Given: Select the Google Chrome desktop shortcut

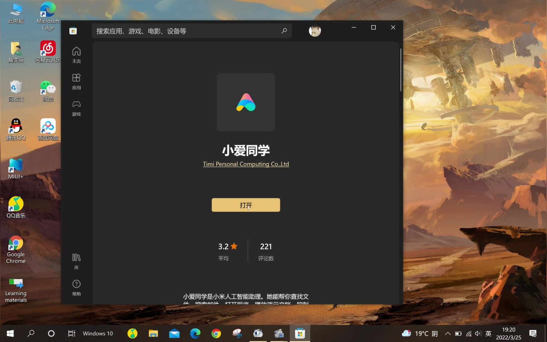Looking at the screenshot, I should [16, 250].
